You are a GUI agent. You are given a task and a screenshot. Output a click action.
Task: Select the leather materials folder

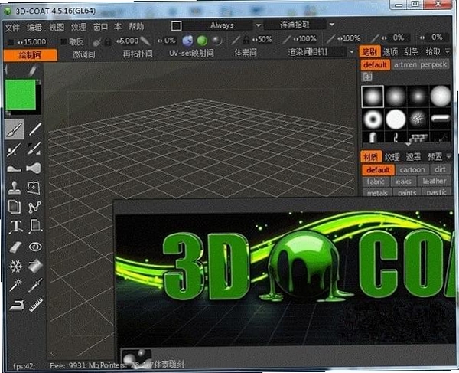[x=435, y=181]
